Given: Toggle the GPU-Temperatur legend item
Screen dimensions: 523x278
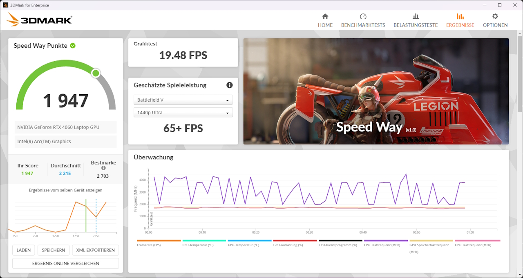Looking at the screenshot, I should [249, 243].
